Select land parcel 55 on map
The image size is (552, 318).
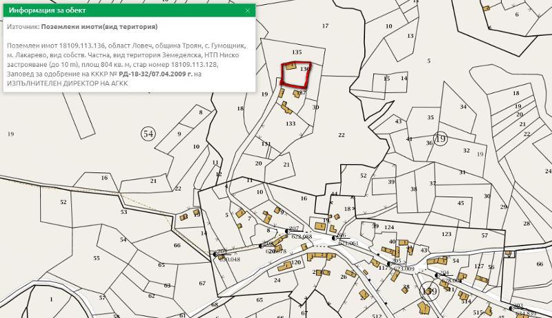96,258
